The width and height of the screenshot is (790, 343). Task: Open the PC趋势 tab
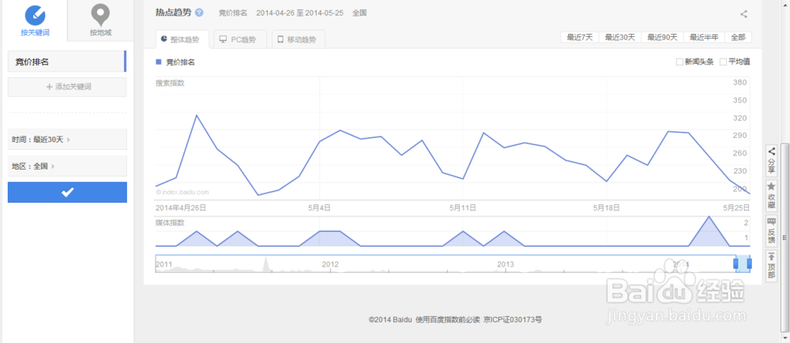(240, 39)
